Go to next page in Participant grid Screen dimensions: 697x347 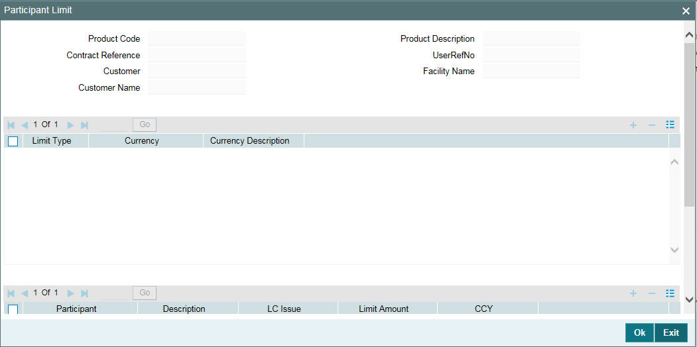70,293
